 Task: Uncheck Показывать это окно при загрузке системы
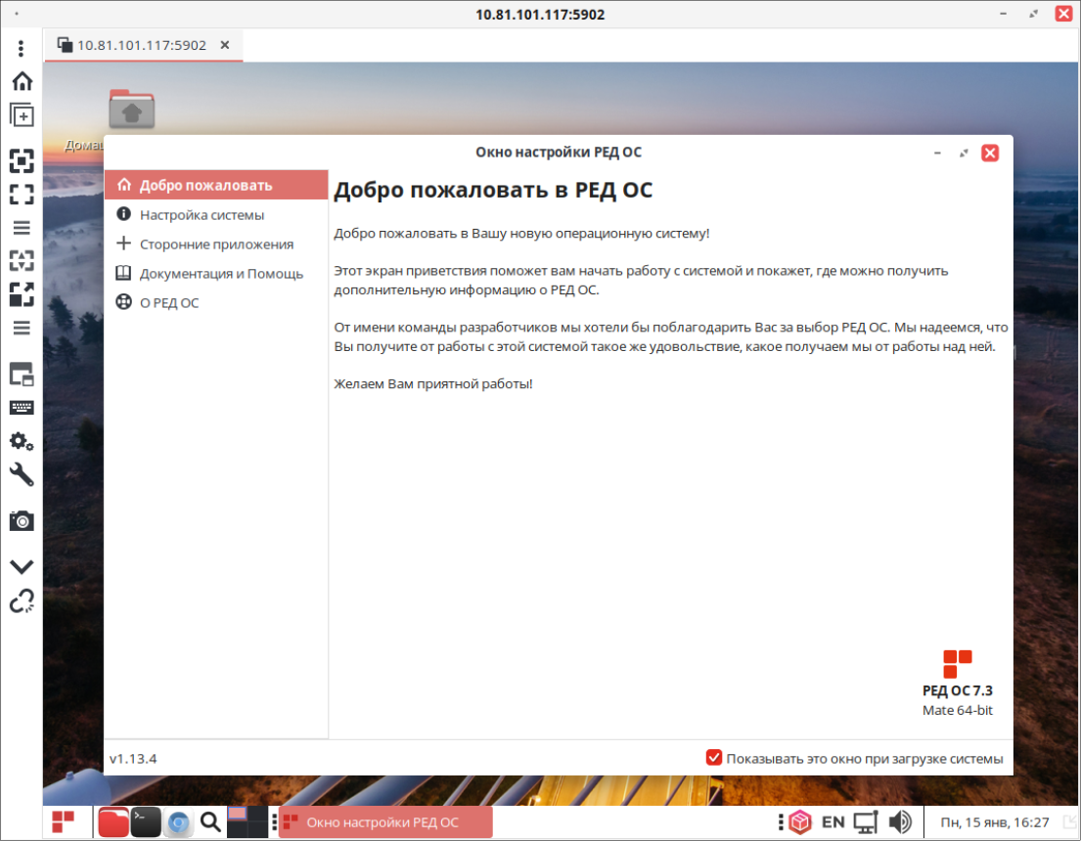click(x=714, y=758)
